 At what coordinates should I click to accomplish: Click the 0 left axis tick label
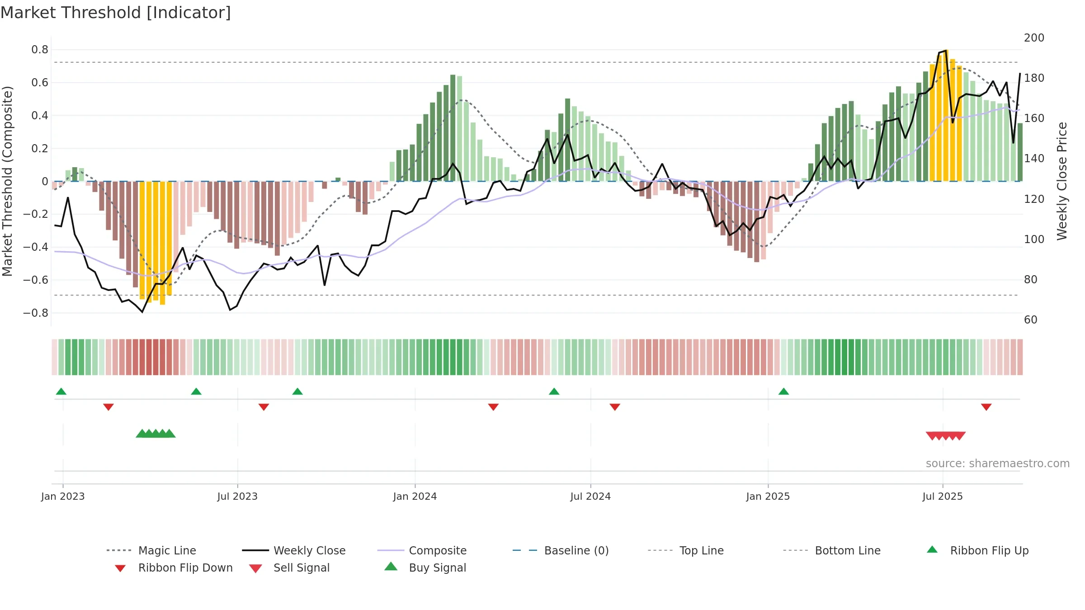coord(45,182)
